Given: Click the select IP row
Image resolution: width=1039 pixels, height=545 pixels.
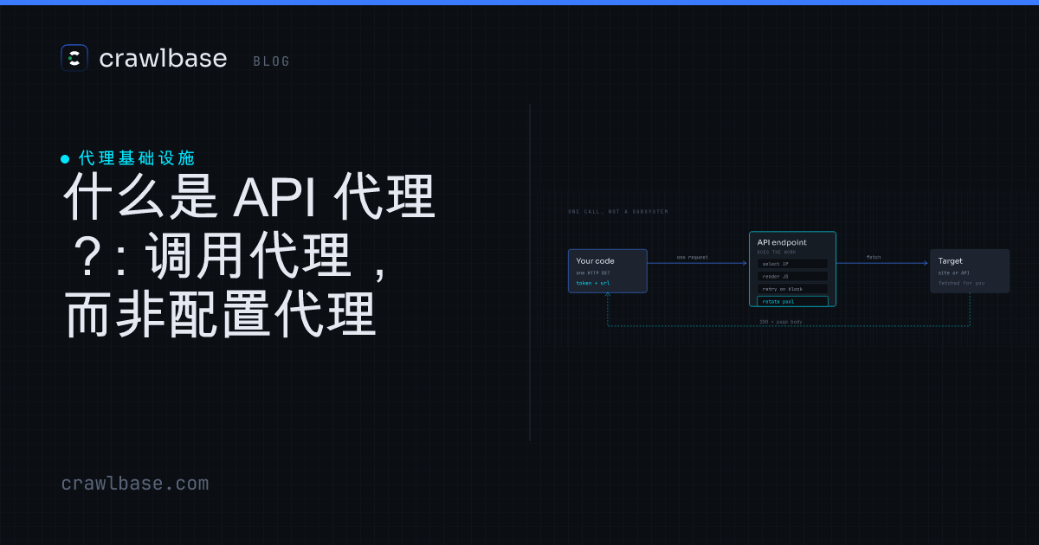Looking at the screenshot, I should (792, 264).
